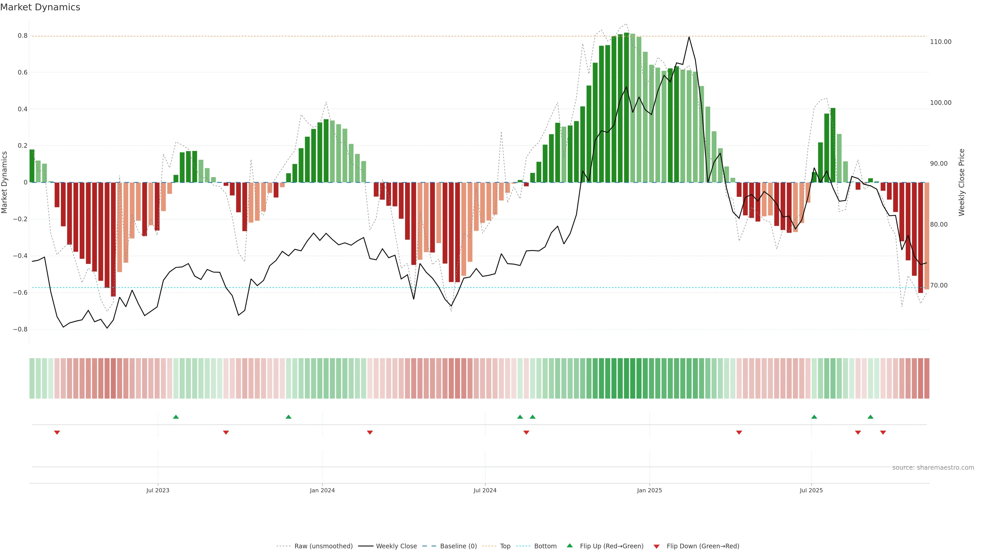Screen dimensions: 987x555
Task: Toggle the Bottom legend entry
Action: (x=545, y=546)
